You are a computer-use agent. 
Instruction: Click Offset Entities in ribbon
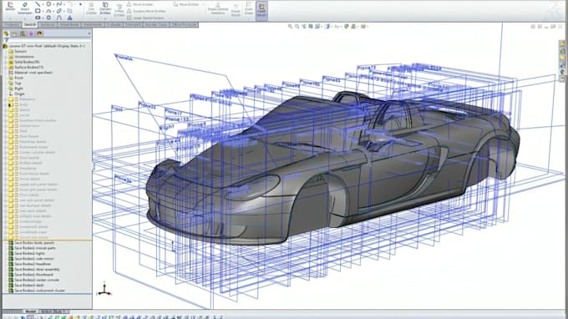tap(119, 10)
